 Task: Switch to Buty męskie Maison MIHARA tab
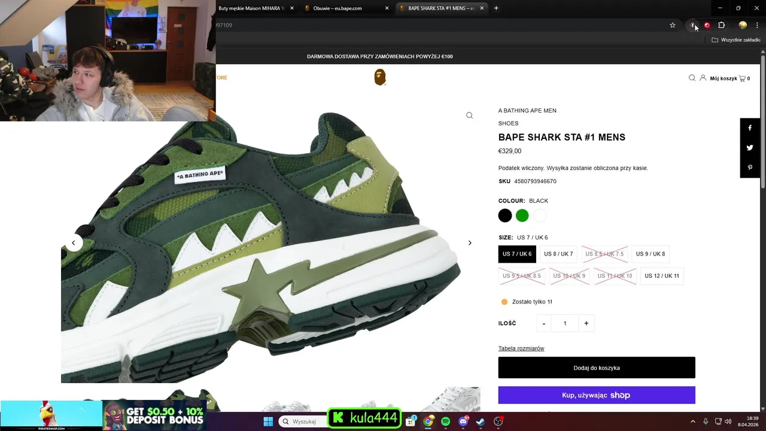[x=251, y=8]
